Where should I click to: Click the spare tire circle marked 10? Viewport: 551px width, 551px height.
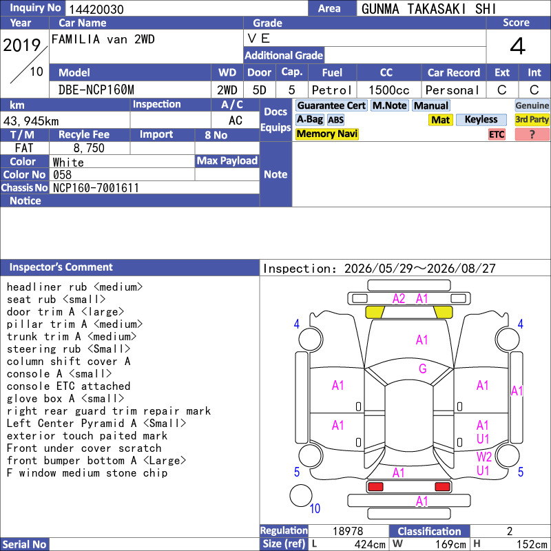click(x=301, y=495)
